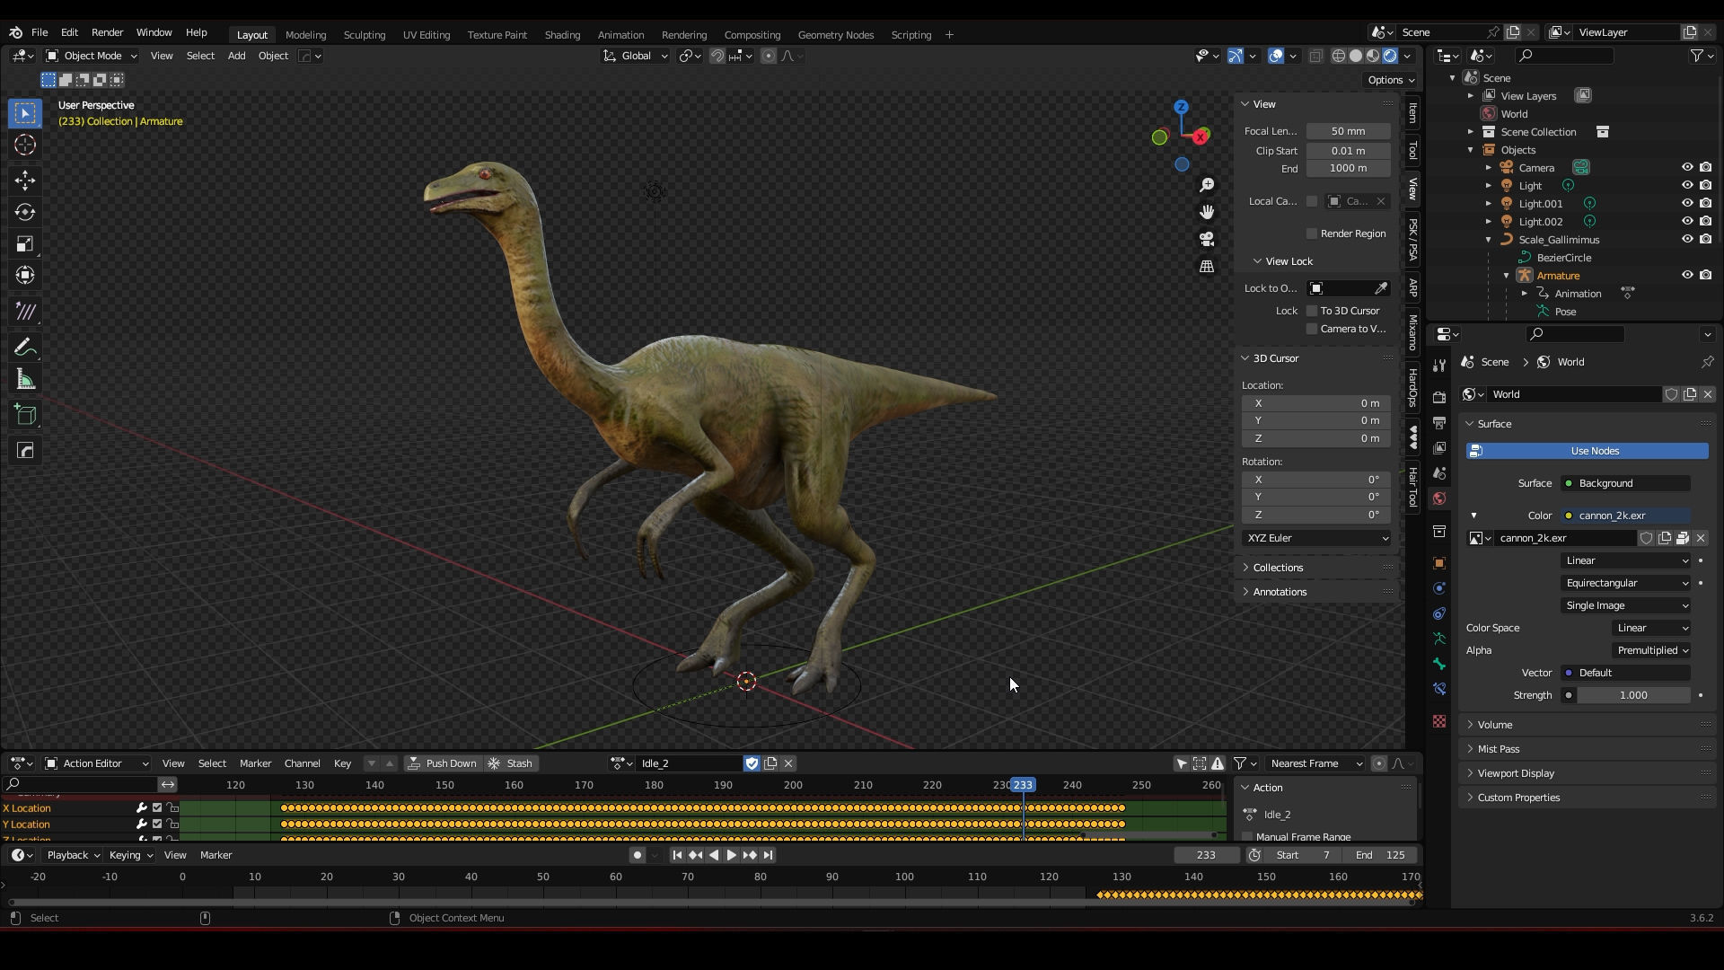Open the Equirectangular projection dropdown
Viewport: 1724px width, 970px height.
pyautogui.click(x=1627, y=583)
